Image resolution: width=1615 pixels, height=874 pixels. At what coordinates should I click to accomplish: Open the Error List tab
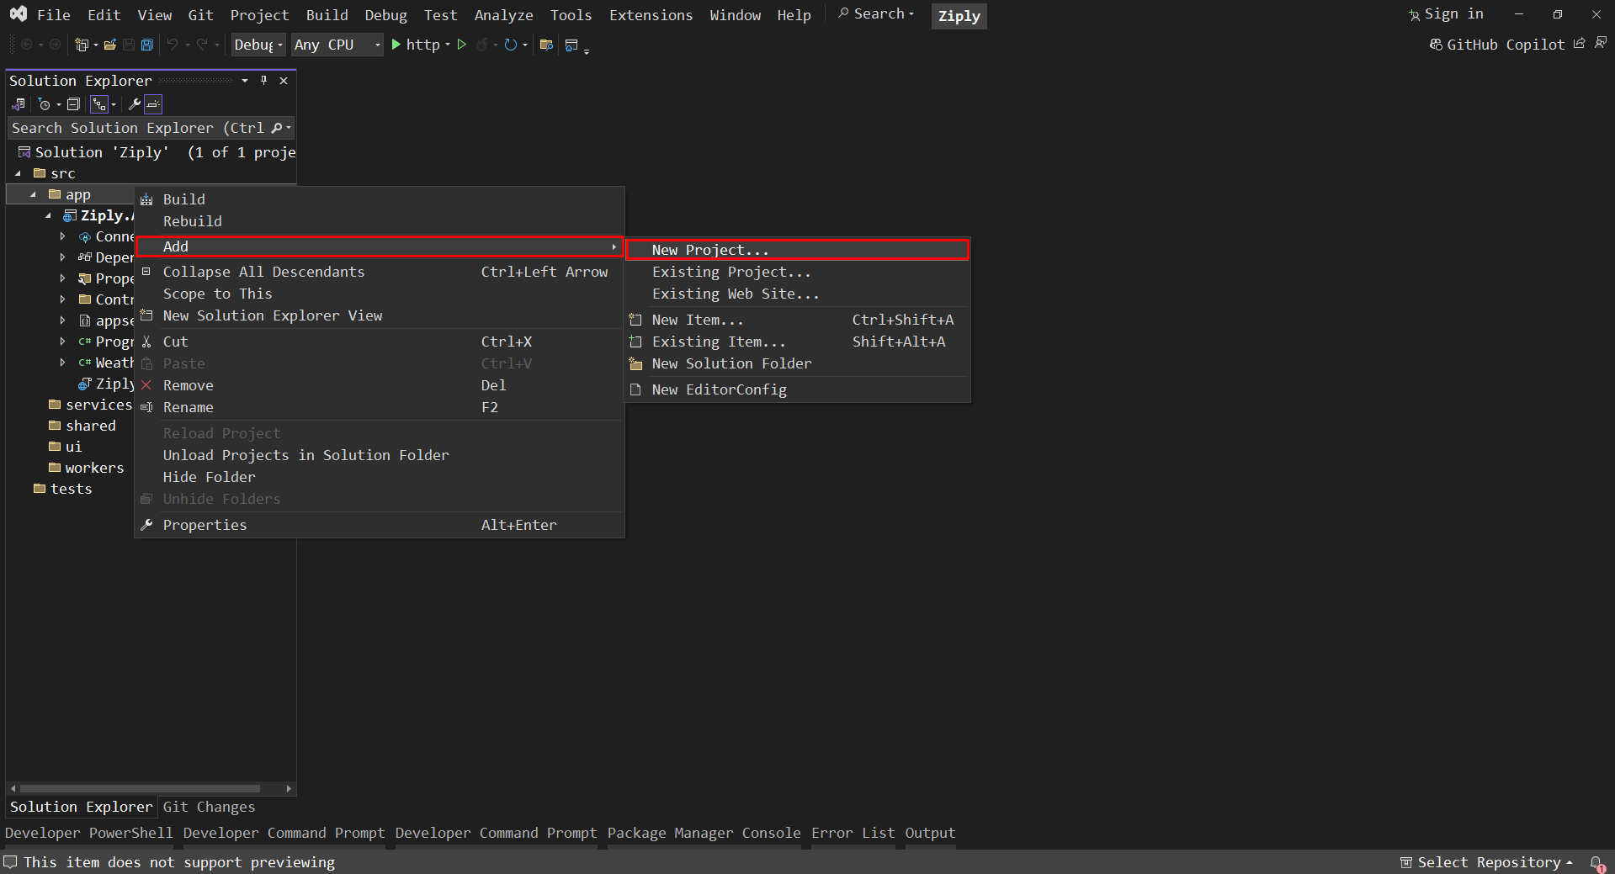pyautogui.click(x=853, y=833)
